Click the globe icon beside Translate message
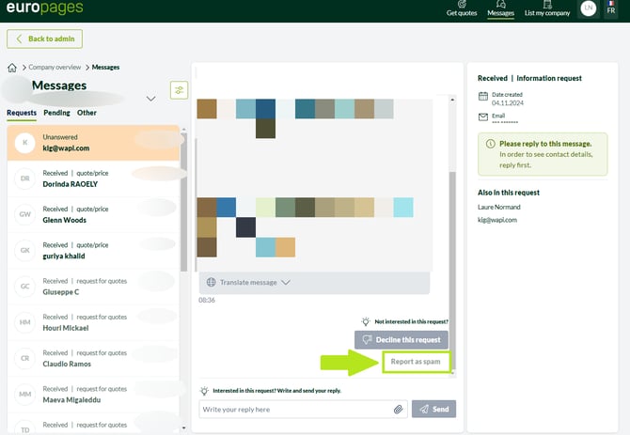The image size is (630, 435). (x=212, y=282)
